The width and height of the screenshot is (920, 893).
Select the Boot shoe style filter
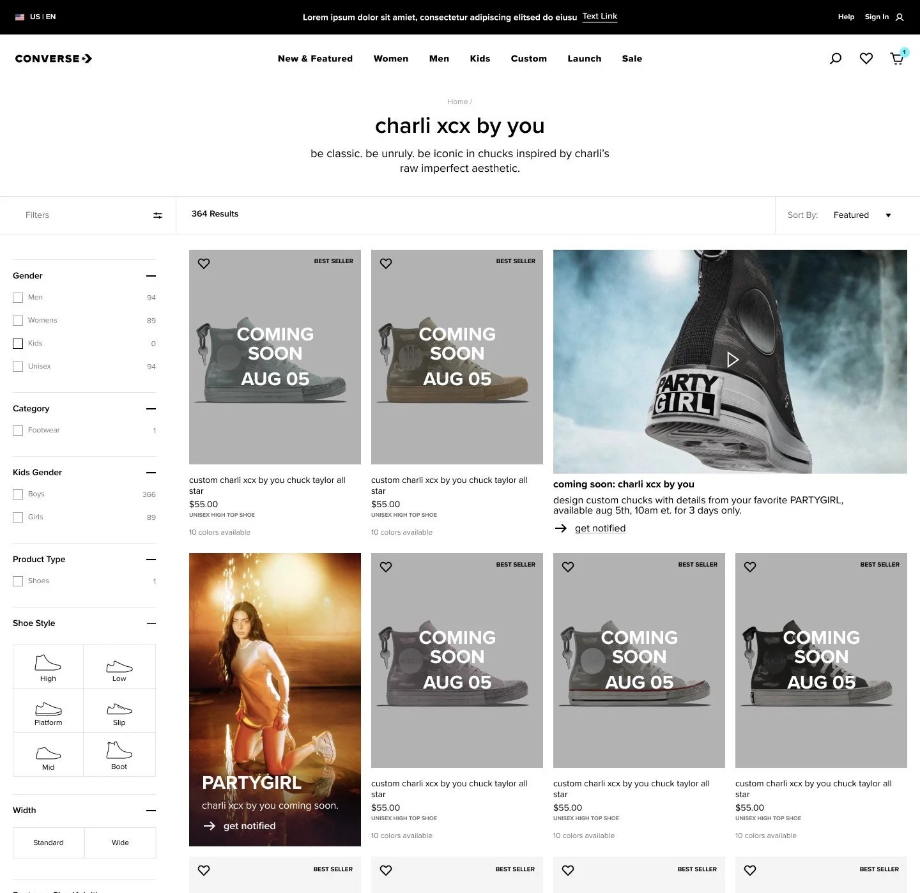click(119, 754)
